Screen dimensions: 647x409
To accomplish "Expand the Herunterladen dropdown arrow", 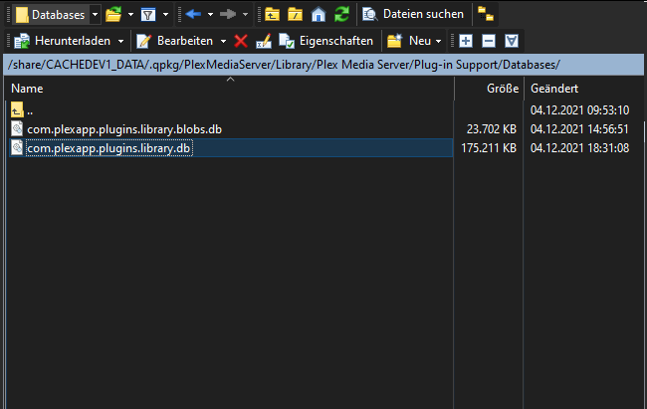I will (x=120, y=41).
